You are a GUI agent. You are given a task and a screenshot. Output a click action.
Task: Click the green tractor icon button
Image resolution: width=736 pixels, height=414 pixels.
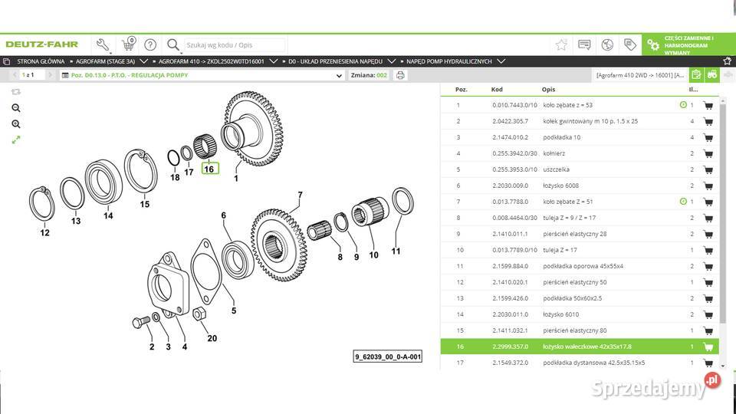711,75
